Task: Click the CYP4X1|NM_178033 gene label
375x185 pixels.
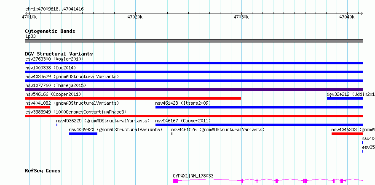Action: tap(193, 176)
